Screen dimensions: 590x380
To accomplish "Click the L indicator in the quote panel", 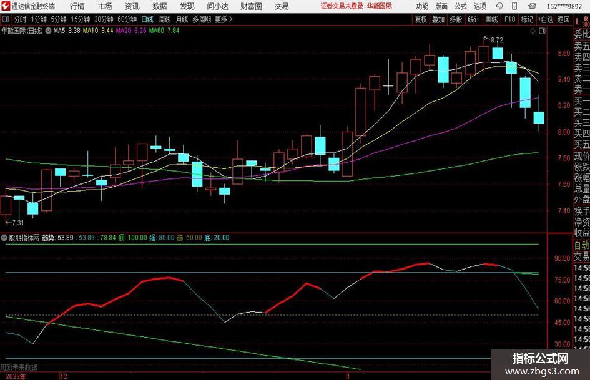I will click(x=578, y=22).
